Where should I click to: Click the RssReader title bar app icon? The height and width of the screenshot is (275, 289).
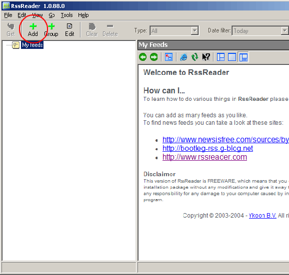click(6, 6)
